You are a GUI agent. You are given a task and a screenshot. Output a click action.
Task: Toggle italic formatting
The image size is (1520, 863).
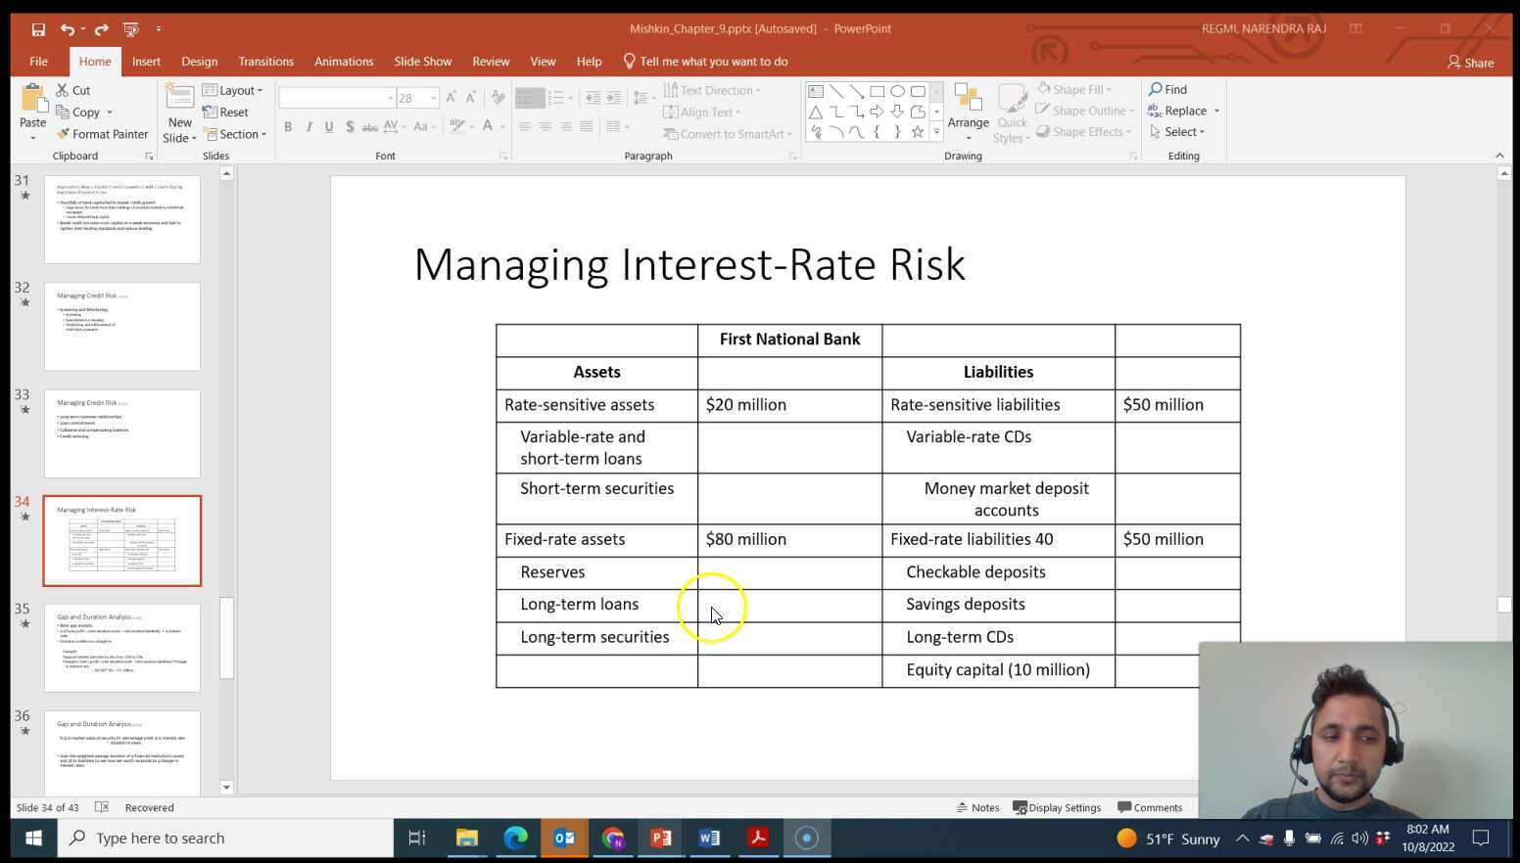309,127
